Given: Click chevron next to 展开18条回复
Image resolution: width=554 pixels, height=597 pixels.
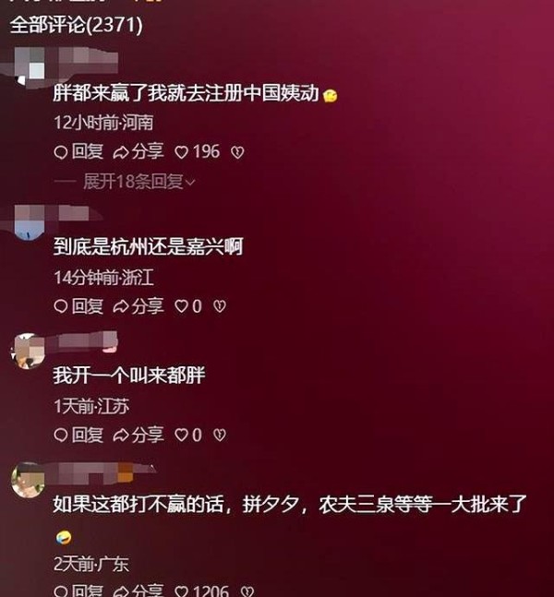Looking at the screenshot, I should coord(190,183).
